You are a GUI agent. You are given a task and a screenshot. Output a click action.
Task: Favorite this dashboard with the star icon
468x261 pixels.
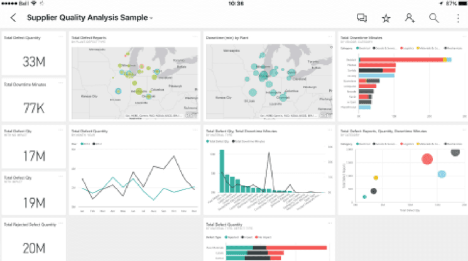tap(386, 18)
